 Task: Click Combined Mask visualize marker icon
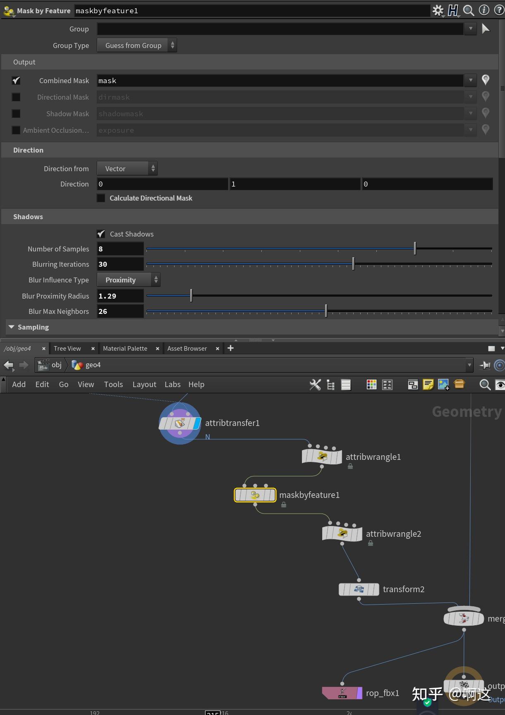486,80
